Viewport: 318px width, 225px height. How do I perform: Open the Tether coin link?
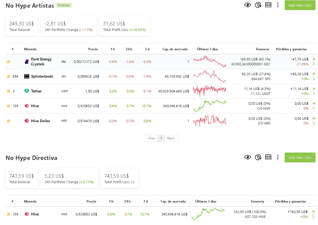(x=36, y=91)
